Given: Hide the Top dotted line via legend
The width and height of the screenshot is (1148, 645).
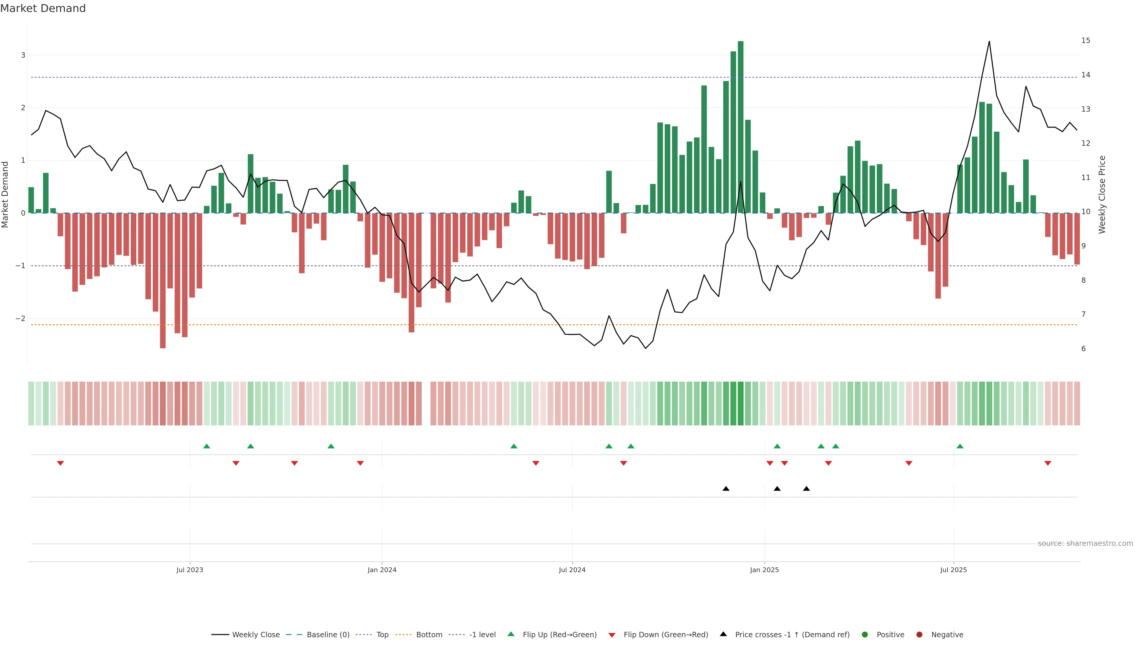Looking at the screenshot, I should (x=382, y=634).
